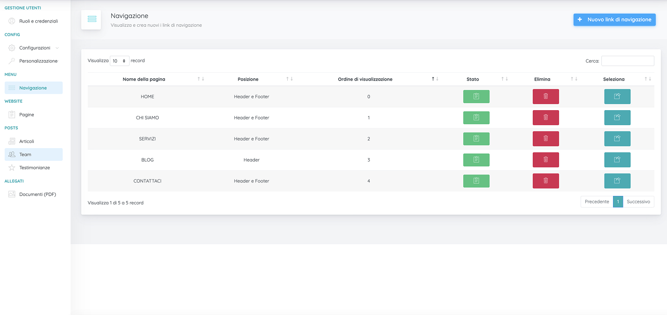Click the Successivo pagination button
The width and height of the screenshot is (667, 315).
pos(638,202)
